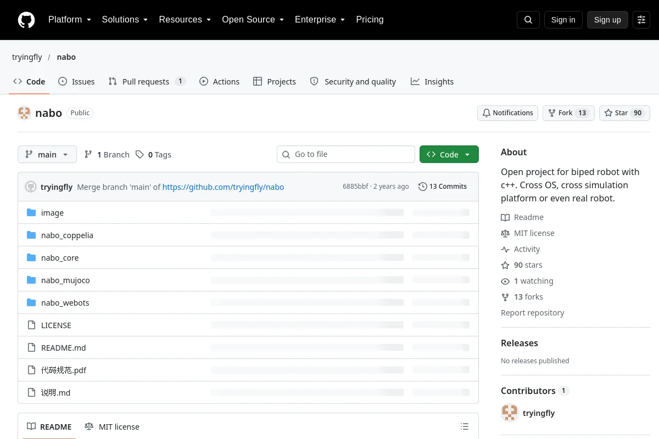
Task: Click the Go to file search field
Action: (x=346, y=154)
